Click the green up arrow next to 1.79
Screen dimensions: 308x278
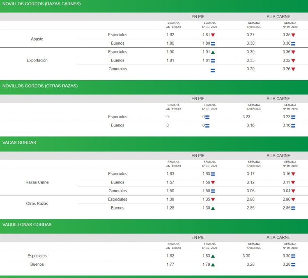[x=213, y=265]
